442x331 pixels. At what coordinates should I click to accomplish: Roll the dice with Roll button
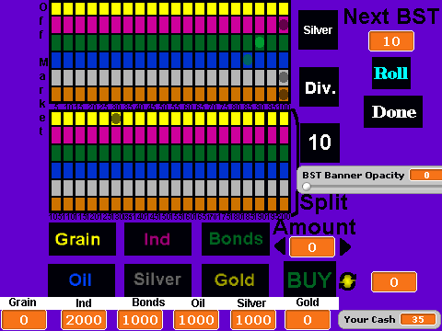point(391,74)
